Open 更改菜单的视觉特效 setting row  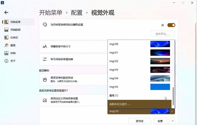[73, 80]
